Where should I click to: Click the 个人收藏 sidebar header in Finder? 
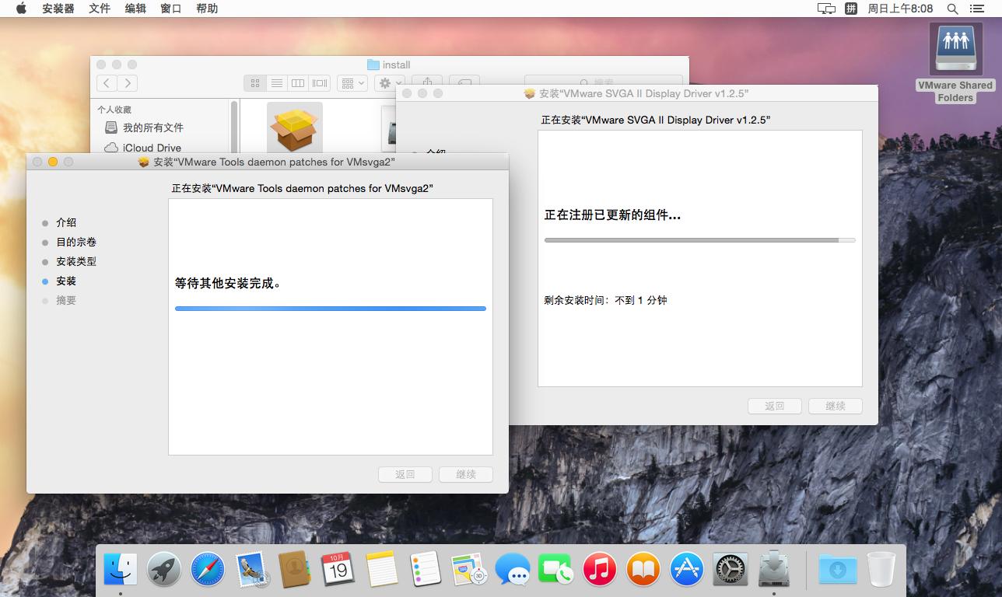[114, 110]
